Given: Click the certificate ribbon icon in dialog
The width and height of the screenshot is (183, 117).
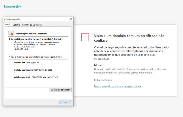Looking at the screenshot, I should 11,33.
